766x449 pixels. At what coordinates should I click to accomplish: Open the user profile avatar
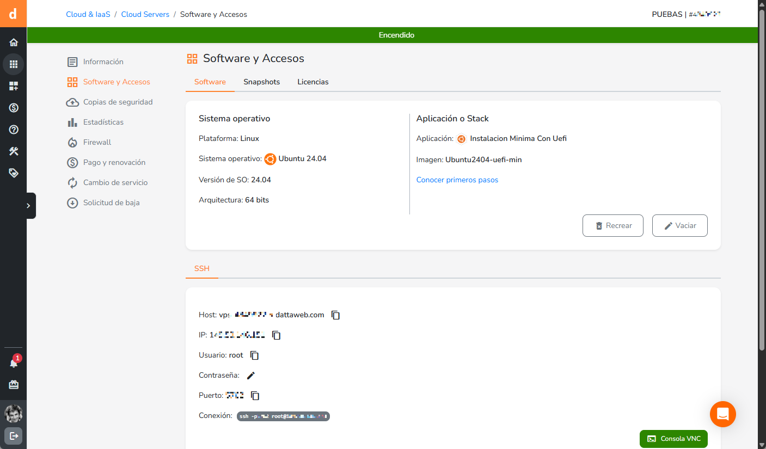tap(14, 414)
